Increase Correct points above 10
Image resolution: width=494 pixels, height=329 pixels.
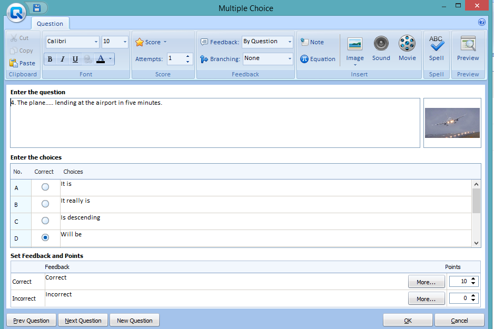(473, 278)
